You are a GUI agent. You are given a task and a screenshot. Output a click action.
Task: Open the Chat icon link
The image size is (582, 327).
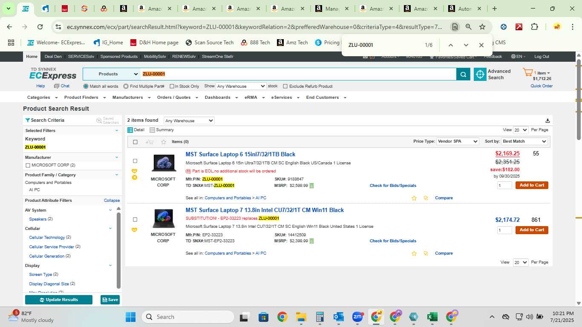point(62,86)
